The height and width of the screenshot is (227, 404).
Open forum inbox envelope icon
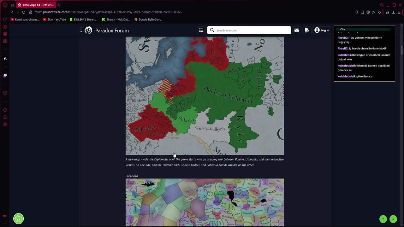click(297, 30)
